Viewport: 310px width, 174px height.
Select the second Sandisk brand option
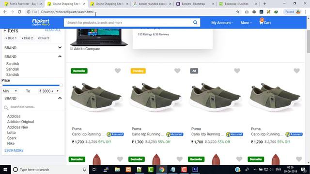(13, 69)
